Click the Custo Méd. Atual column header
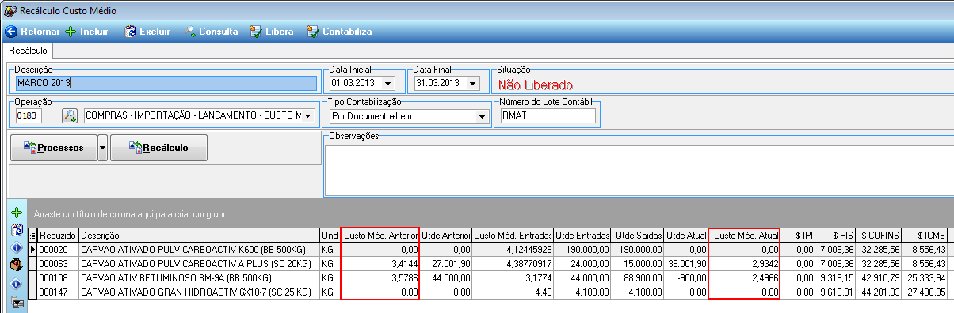The height and width of the screenshot is (313, 954). pos(745,236)
